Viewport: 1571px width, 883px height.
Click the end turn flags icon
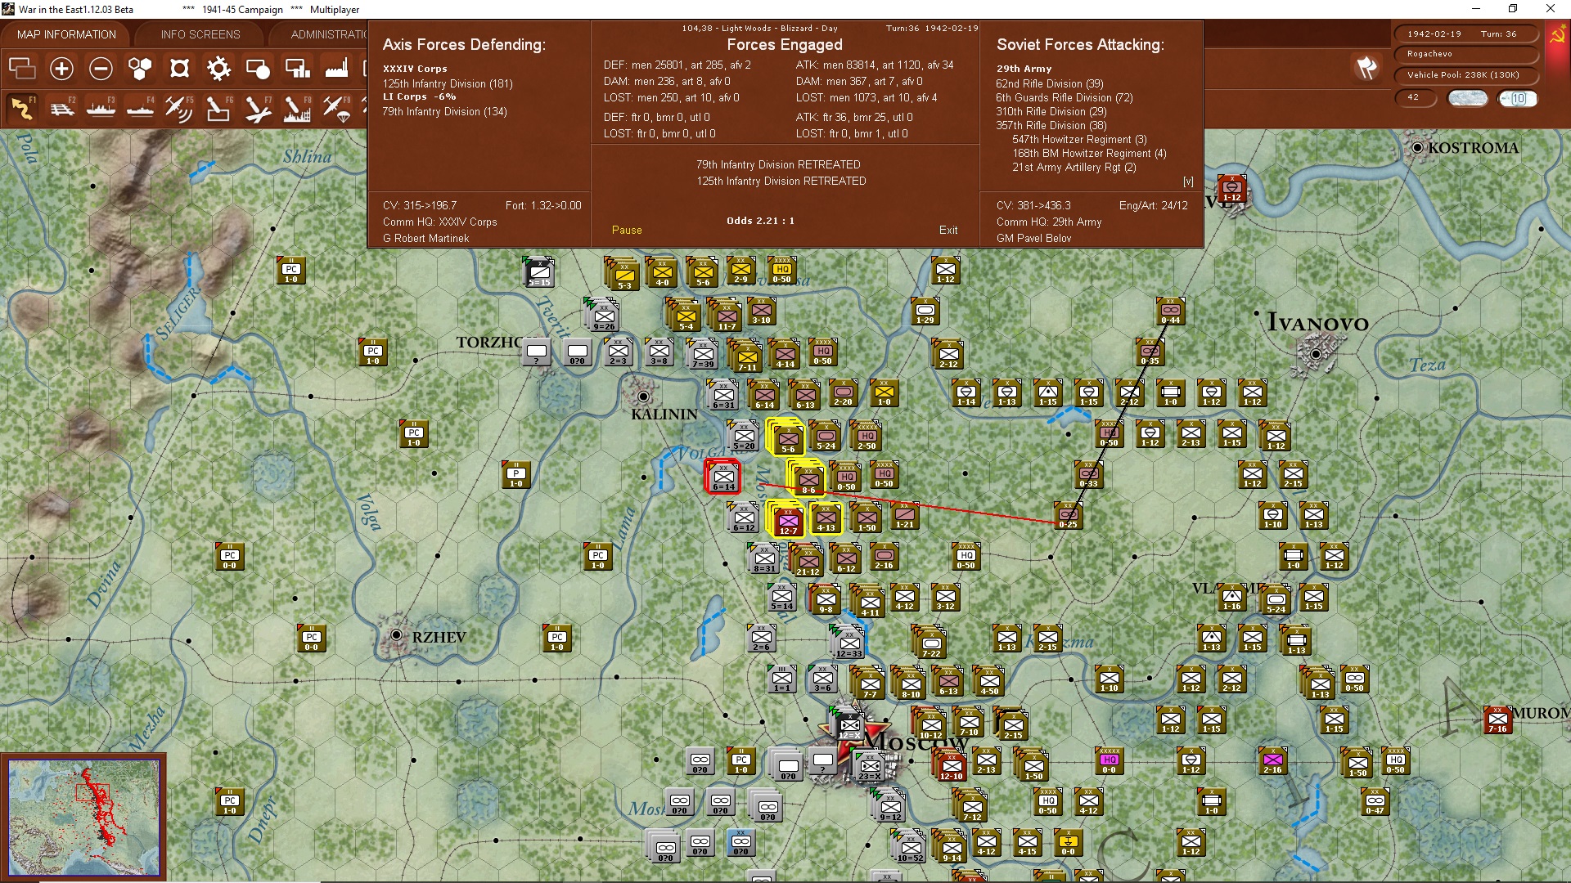tap(1366, 68)
